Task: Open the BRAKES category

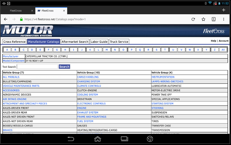Action: click(8, 130)
